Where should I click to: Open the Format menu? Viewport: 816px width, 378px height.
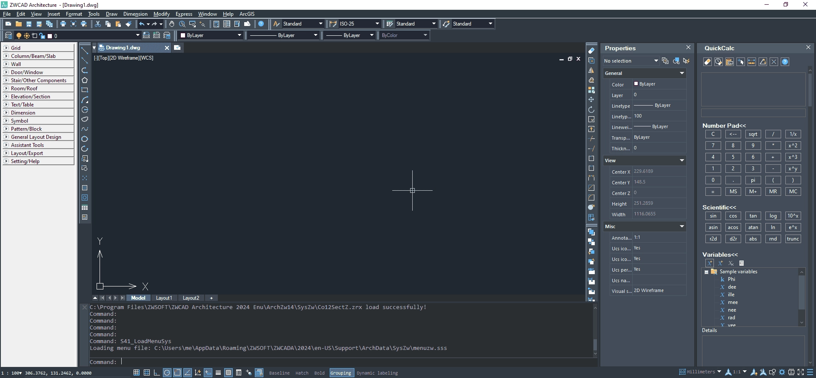74,14
